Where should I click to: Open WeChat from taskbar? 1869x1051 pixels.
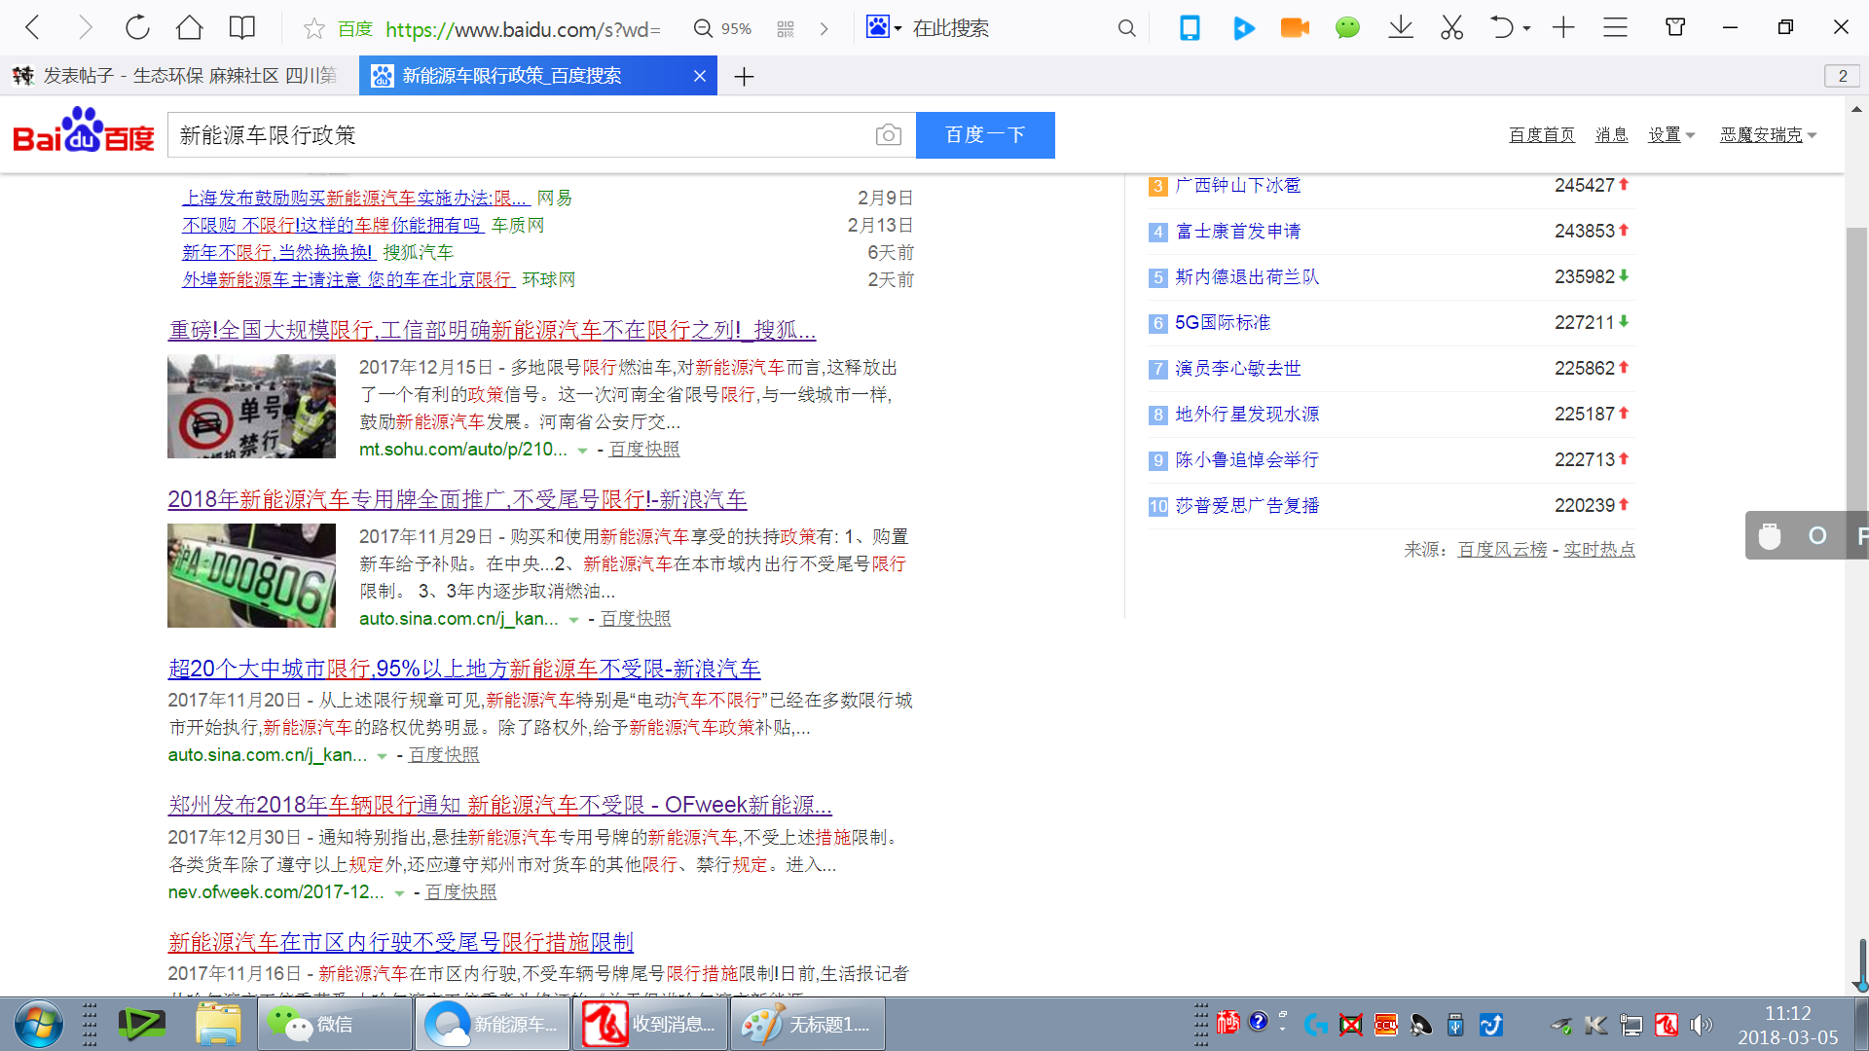point(333,1025)
